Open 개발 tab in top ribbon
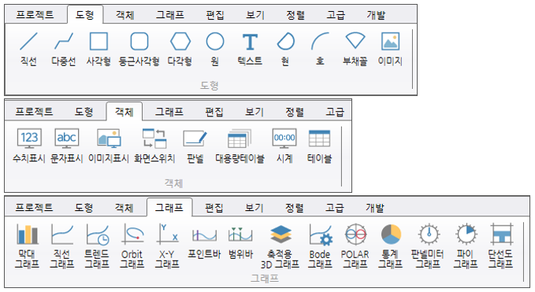 [x=376, y=15]
